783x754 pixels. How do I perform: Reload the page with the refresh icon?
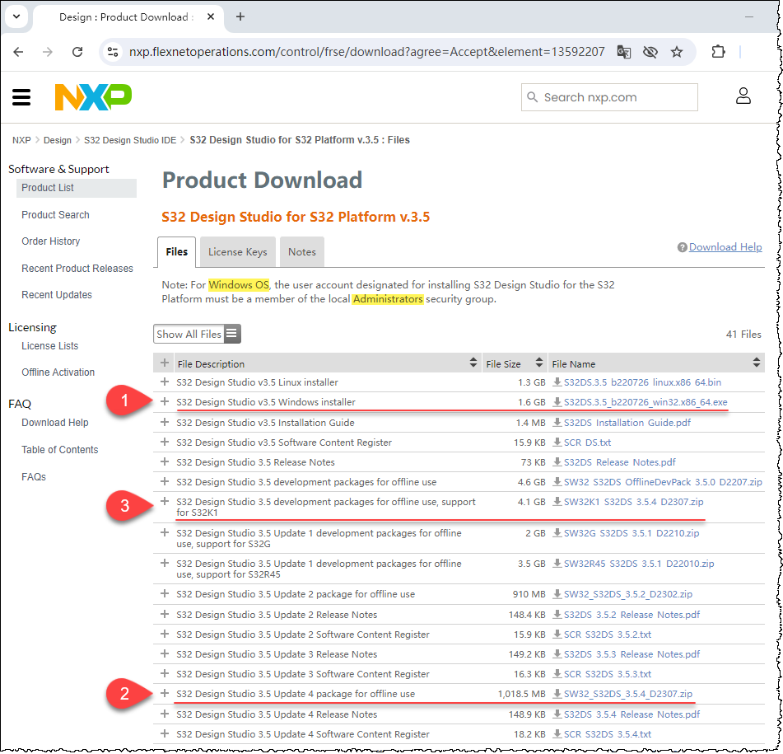pyautogui.click(x=77, y=50)
